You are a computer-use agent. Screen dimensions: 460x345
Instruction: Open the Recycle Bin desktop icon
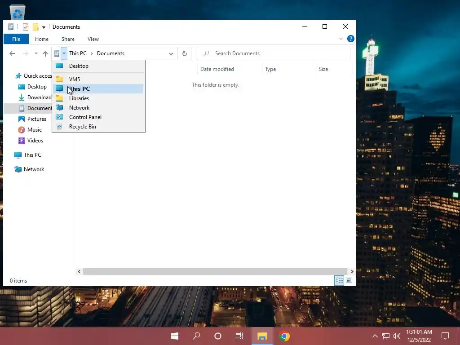point(18,12)
